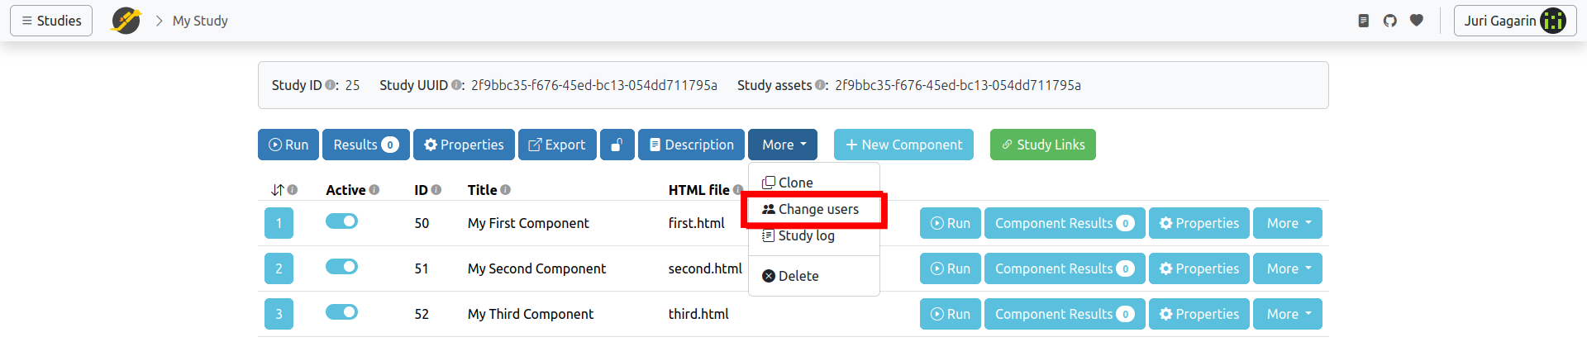
Task: Click the Study assets value text
Action: 958,85
